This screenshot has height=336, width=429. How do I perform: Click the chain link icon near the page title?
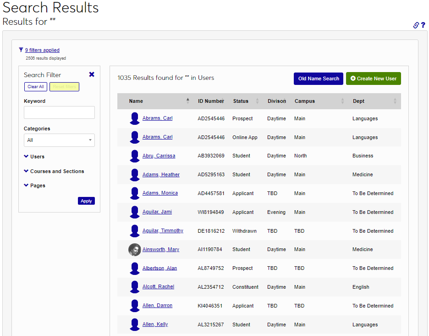click(415, 25)
